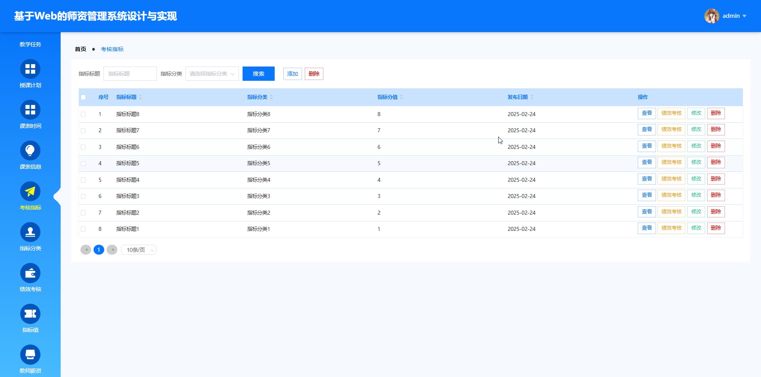The image size is (761, 377).
Task: Click the 绩效考核 wallet icon
Action: coord(30,273)
